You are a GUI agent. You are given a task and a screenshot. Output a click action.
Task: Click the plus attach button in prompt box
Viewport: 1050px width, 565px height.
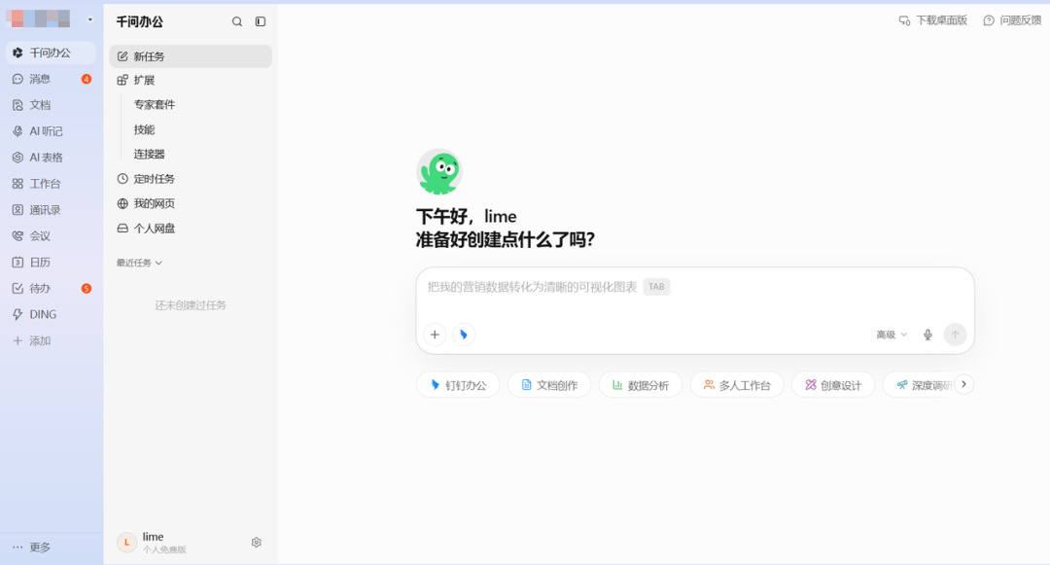(435, 335)
